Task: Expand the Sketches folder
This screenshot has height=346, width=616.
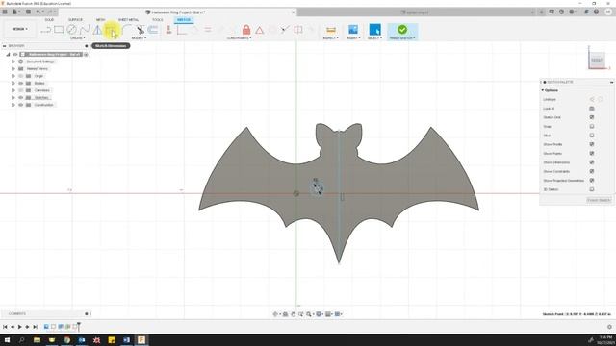Action: coord(13,98)
